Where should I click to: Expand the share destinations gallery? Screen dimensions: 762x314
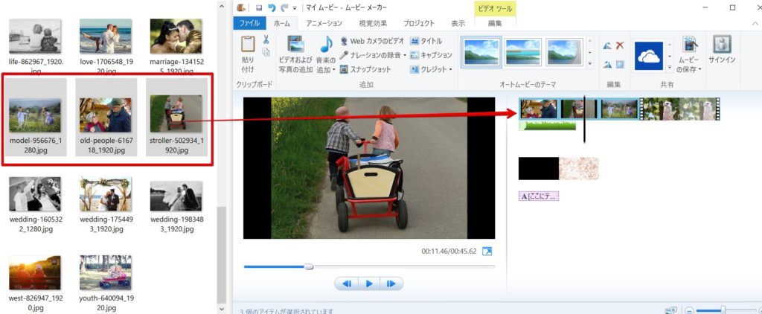(x=670, y=67)
